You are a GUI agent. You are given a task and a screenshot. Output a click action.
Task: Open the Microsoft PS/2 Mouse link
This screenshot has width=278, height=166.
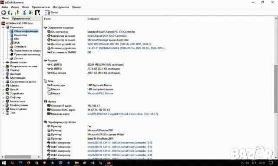click(100, 93)
